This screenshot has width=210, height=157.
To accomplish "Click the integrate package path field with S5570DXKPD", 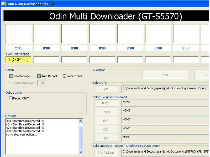I will 165,153.
